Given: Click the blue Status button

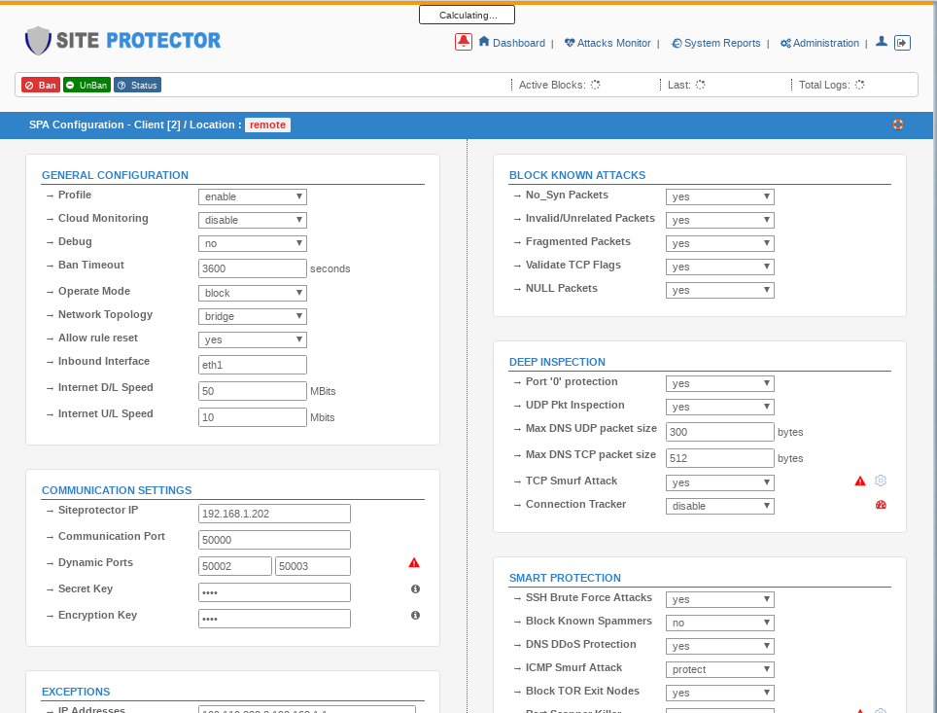Looking at the screenshot, I should (137, 85).
